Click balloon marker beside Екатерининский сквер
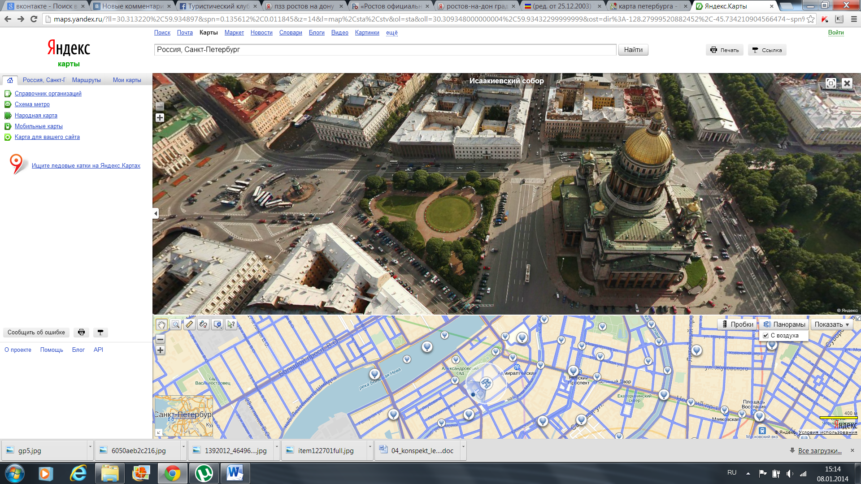This screenshot has height=484, width=861. coord(664,394)
